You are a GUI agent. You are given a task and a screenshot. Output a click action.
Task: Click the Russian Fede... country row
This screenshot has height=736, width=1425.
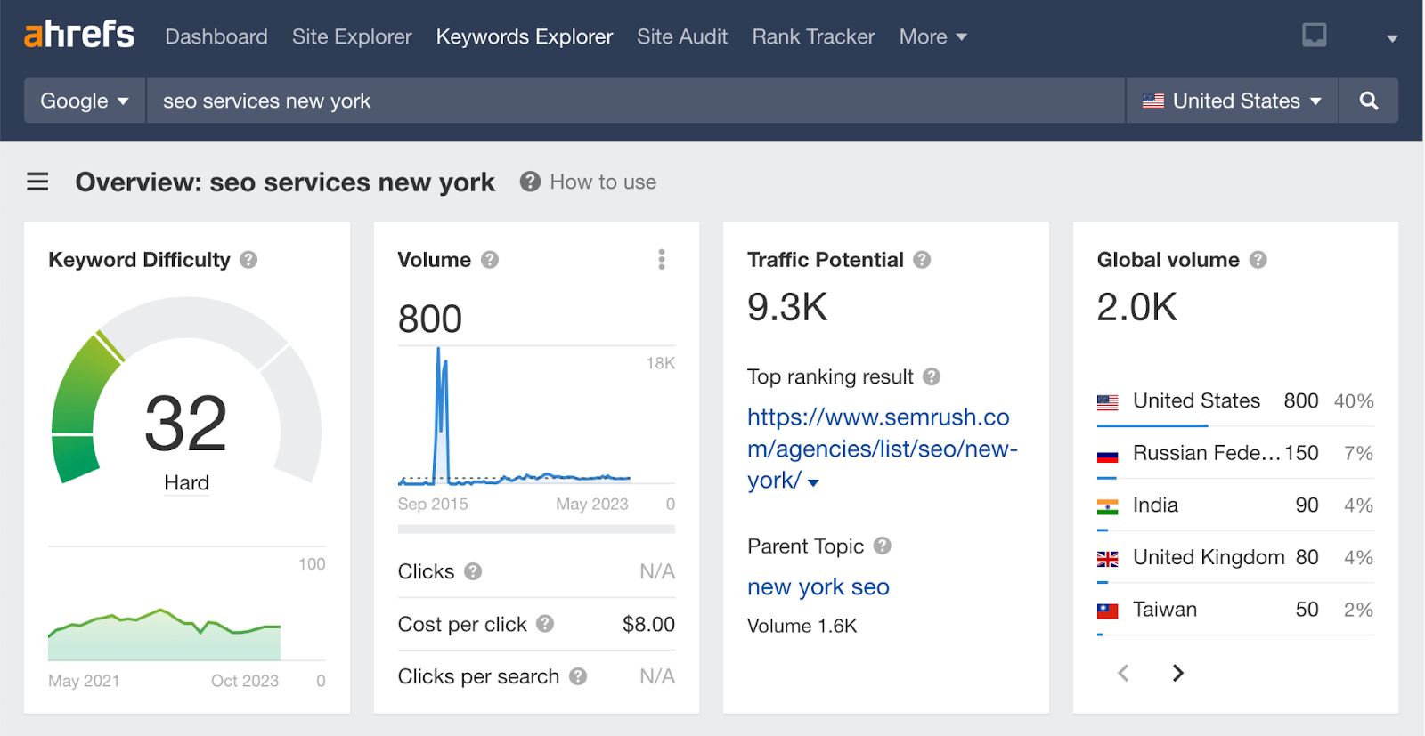[1235, 454]
